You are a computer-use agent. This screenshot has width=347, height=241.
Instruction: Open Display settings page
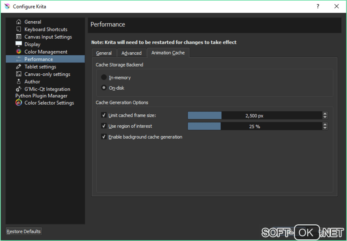tap(32, 44)
